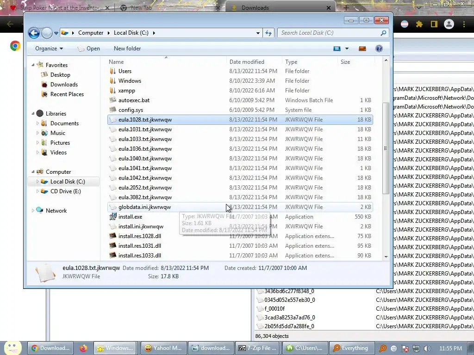The height and width of the screenshot is (355, 474).
Task: Select the install.res.1031.dll file icon
Action: [x=113, y=246]
